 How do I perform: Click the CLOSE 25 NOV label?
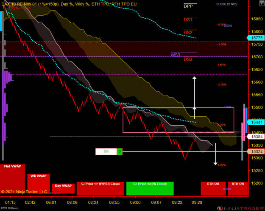pyautogui.click(x=227, y=4)
